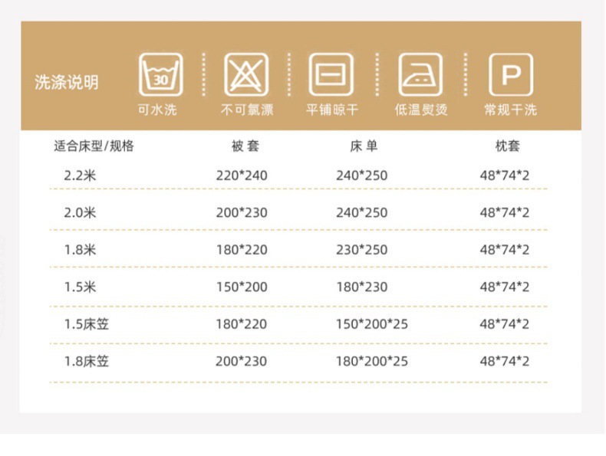606x456 pixels.
Task: Click 48*74*2 pillowcase size in 1.5米 row
Action: [x=504, y=287]
